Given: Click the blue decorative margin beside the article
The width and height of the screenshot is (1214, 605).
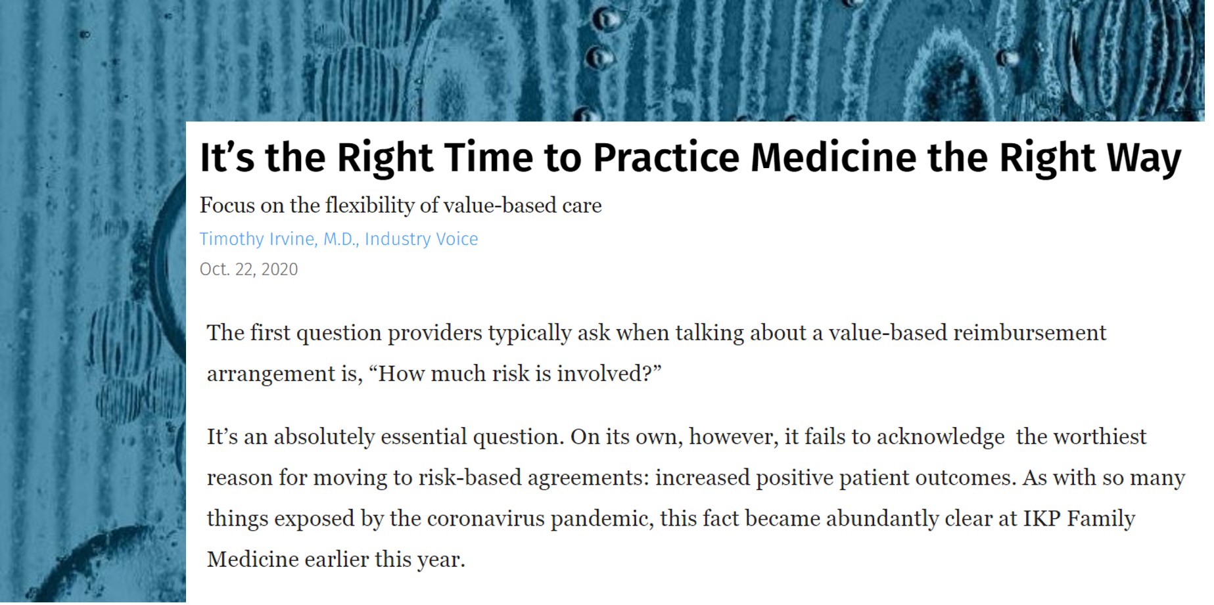Looking at the screenshot, I should pyautogui.click(x=93, y=361).
